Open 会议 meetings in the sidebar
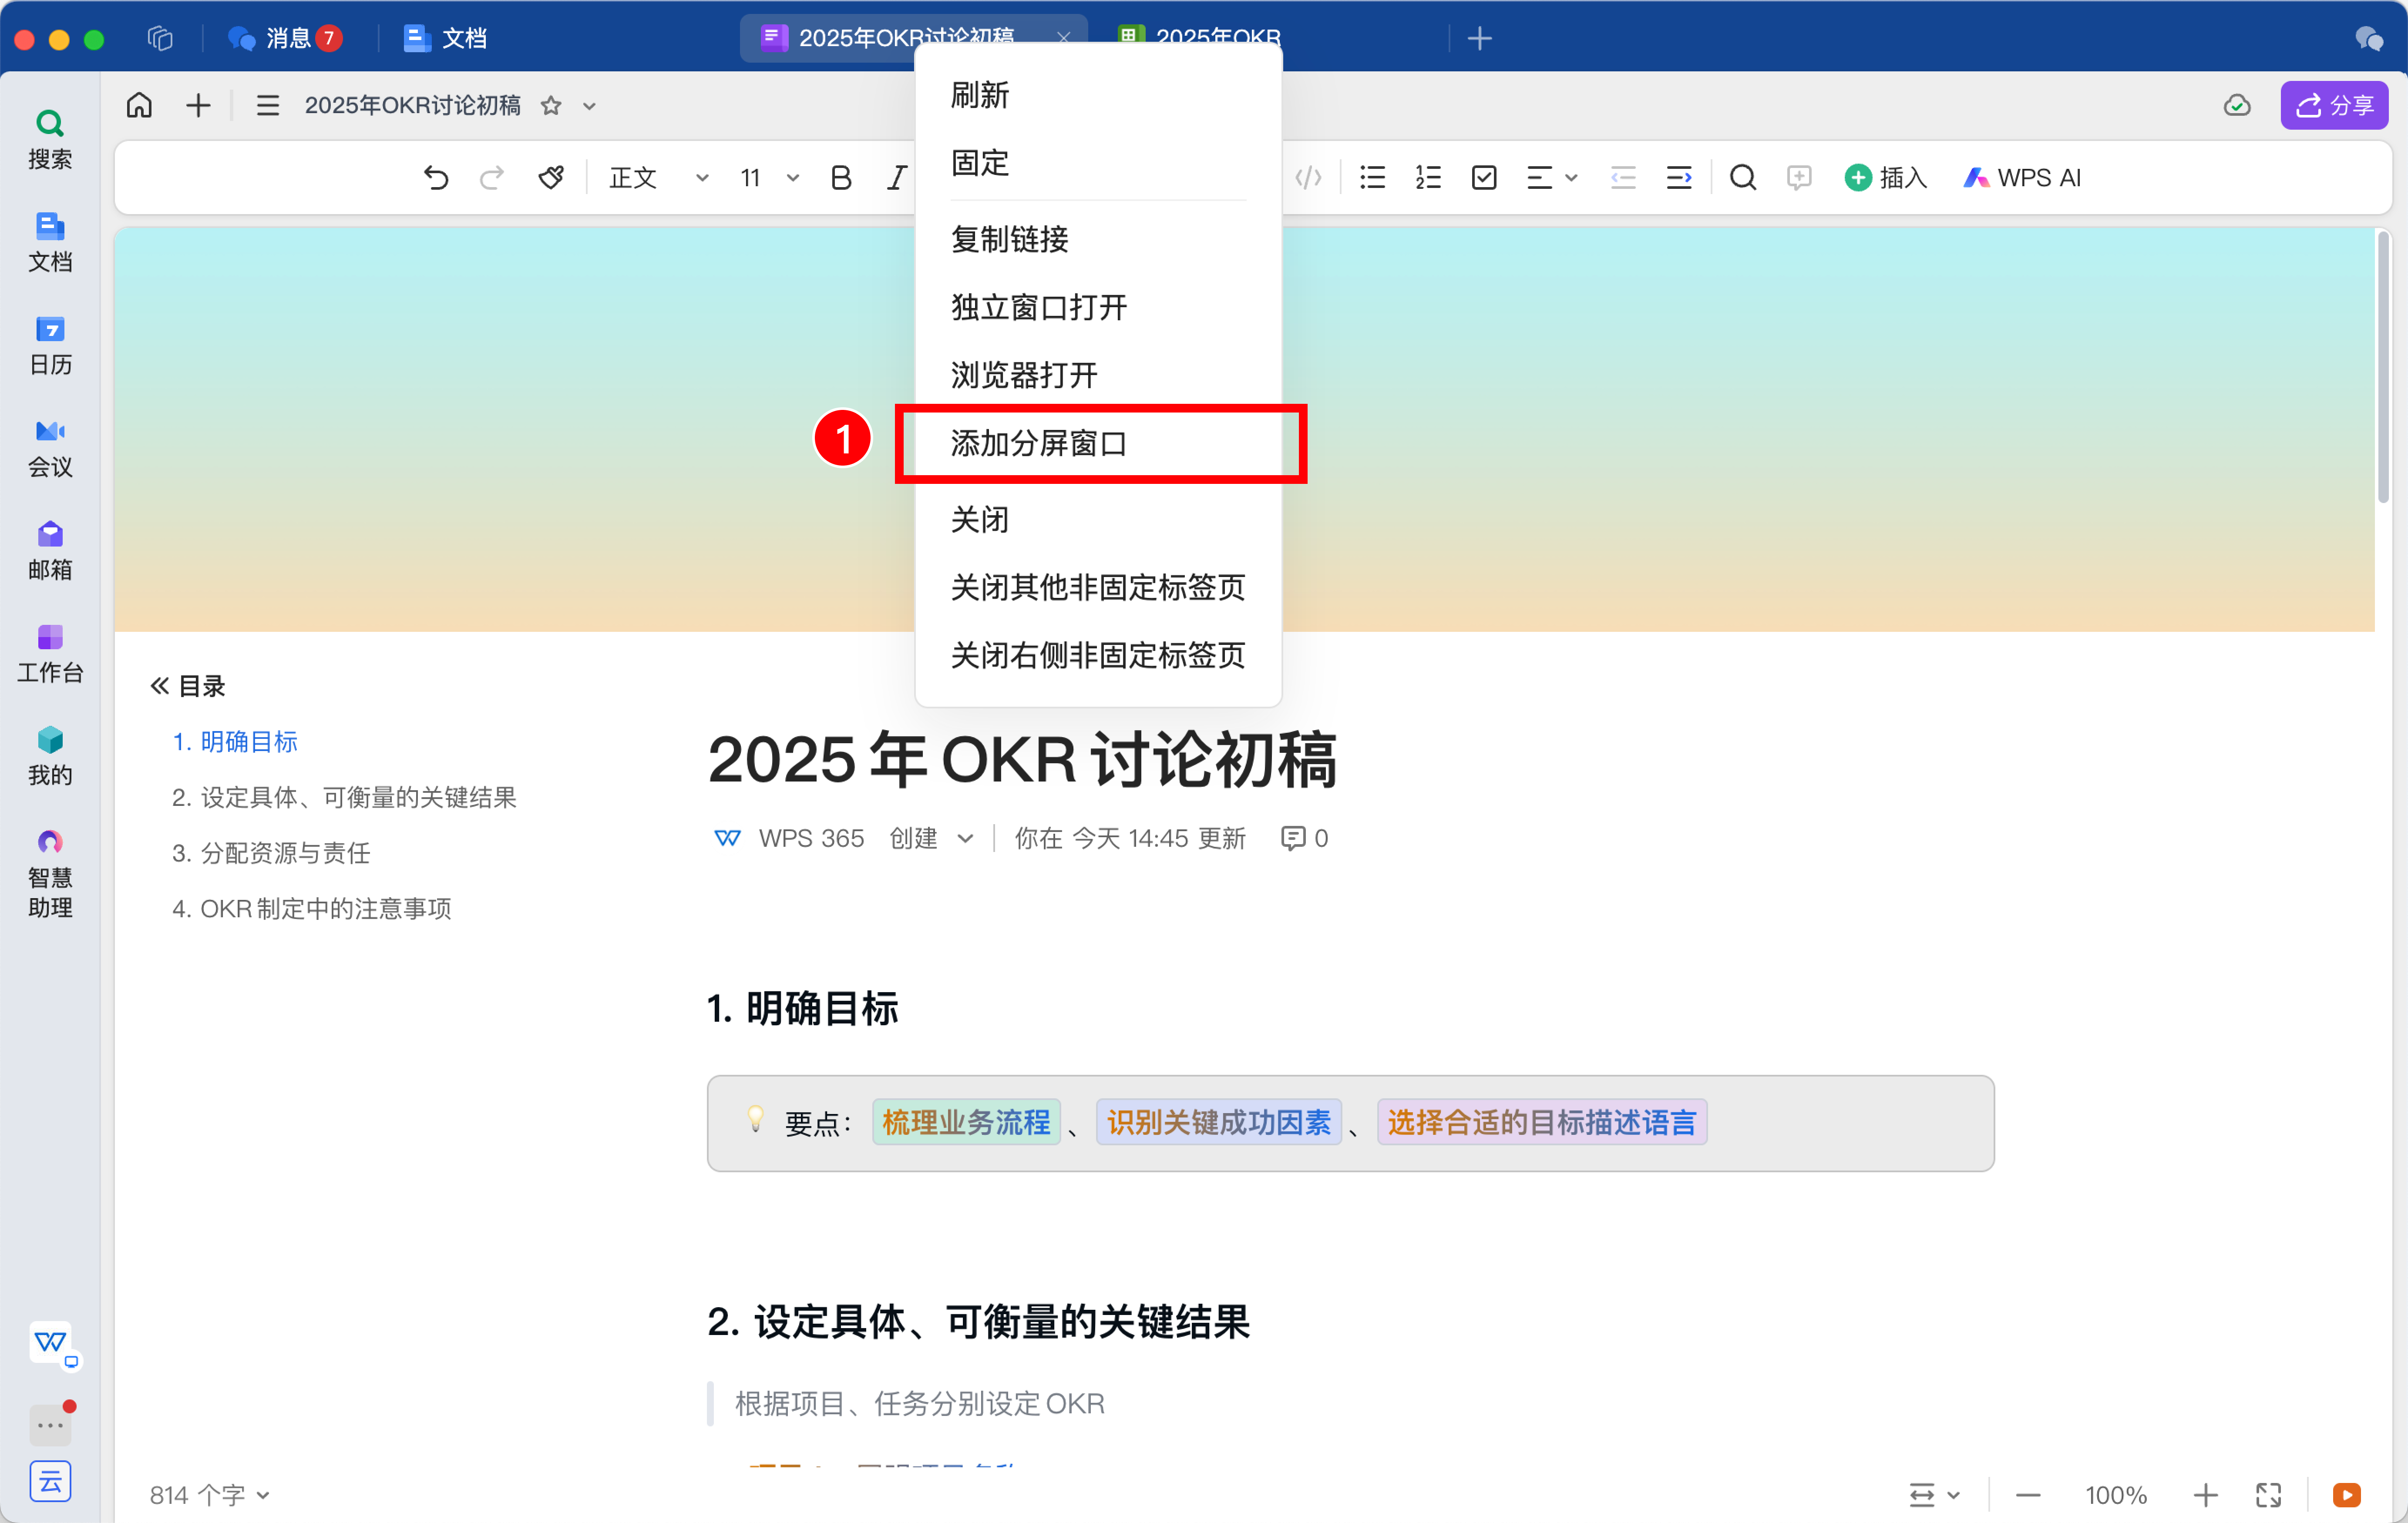 coord(50,449)
